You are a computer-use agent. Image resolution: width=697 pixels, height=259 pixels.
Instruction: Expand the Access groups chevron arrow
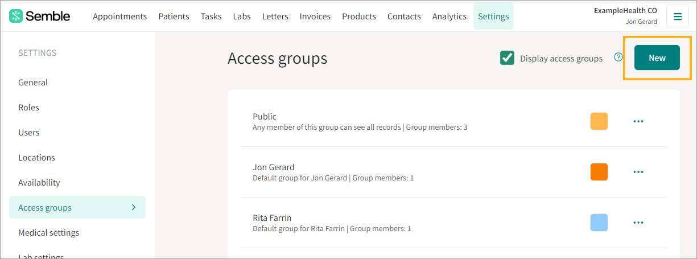134,207
